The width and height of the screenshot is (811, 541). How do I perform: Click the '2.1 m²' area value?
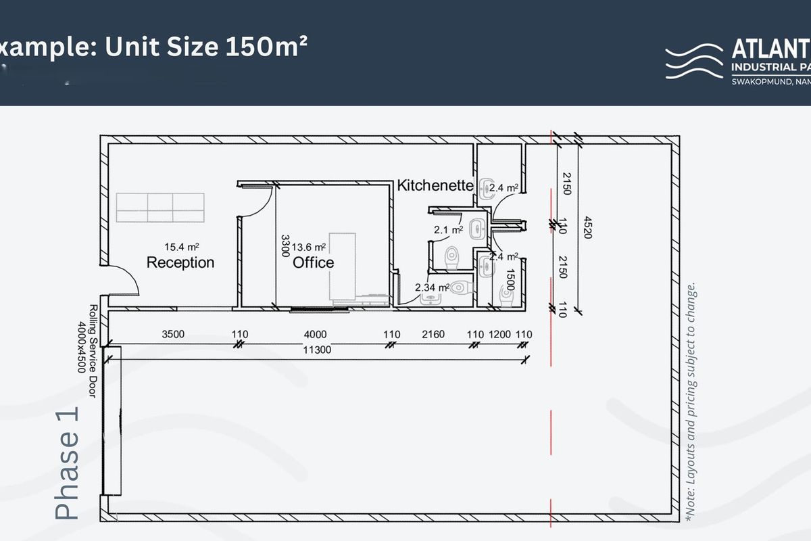[448, 230]
